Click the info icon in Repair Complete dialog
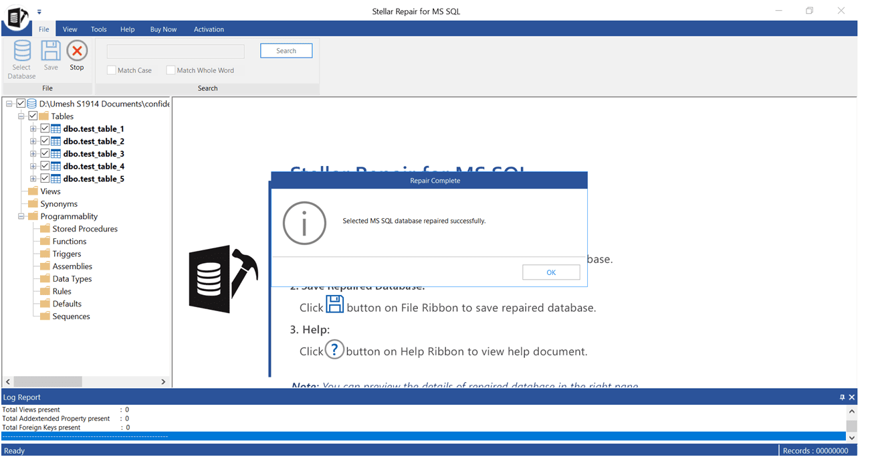This screenshot has height=457, width=874. pyautogui.click(x=304, y=223)
